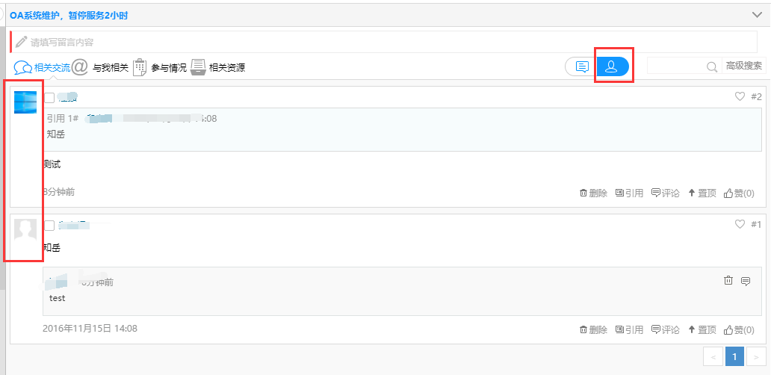Select checkbox on post #1

pos(49,225)
